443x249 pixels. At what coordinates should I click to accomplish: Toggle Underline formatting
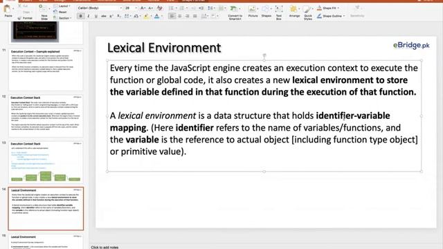pos(96,17)
